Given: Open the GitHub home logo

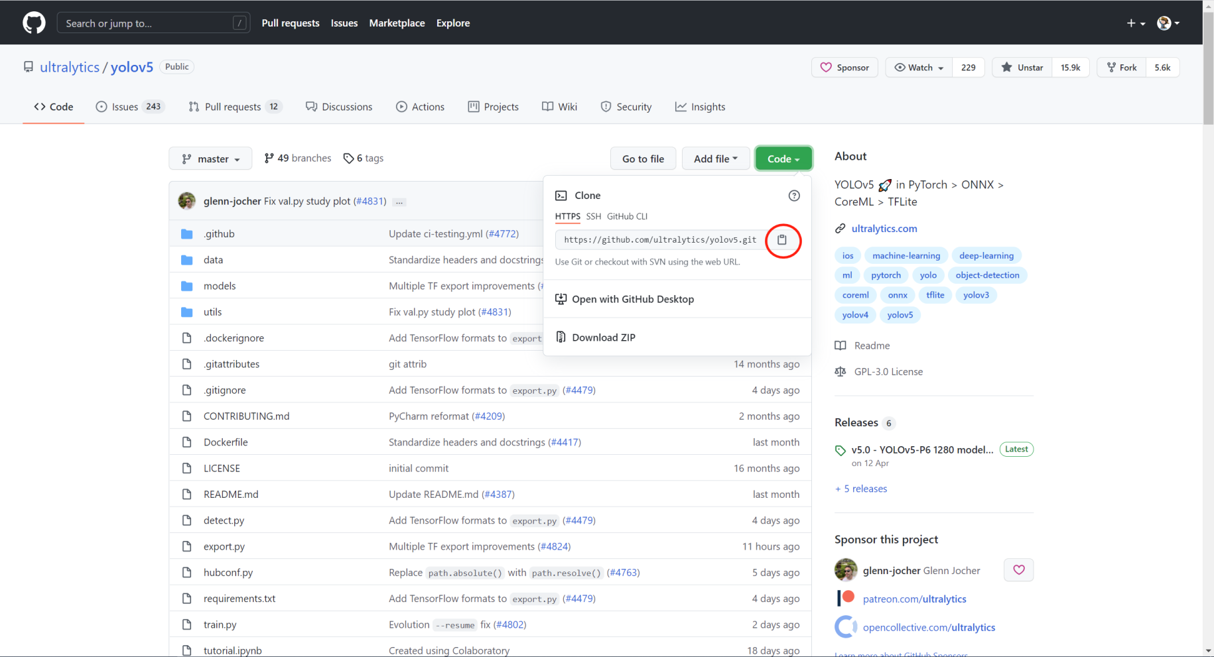Looking at the screenshot, I should [x=34, y=23].
